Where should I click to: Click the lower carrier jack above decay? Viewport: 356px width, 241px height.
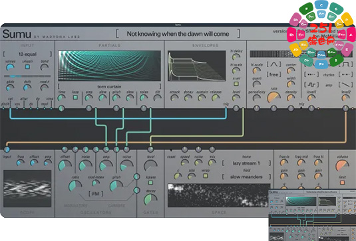136,191
